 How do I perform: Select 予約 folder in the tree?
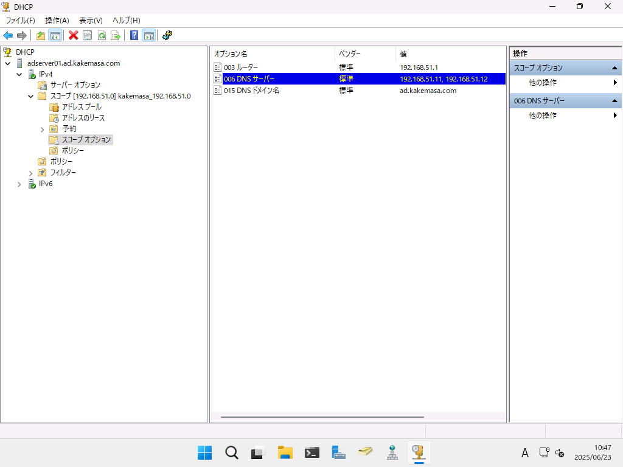69,129
